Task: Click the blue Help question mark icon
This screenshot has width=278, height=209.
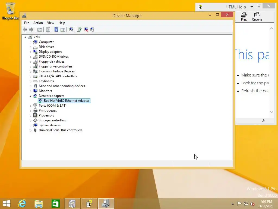Action: pyautogui.click(x=56, y=29)
